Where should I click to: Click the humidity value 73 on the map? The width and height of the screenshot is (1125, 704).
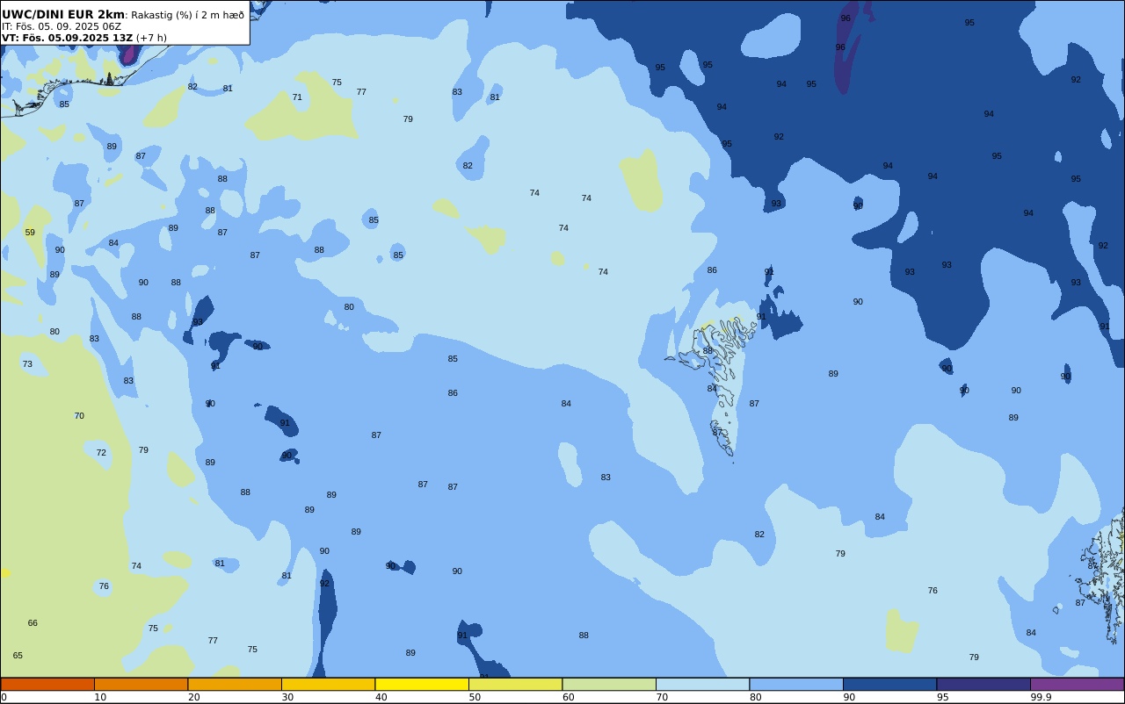click(x=27, y=364)
